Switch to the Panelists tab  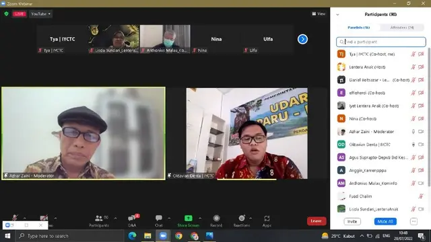click(358, 28)
